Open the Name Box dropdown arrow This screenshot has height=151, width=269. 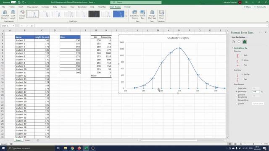point(13,26)
